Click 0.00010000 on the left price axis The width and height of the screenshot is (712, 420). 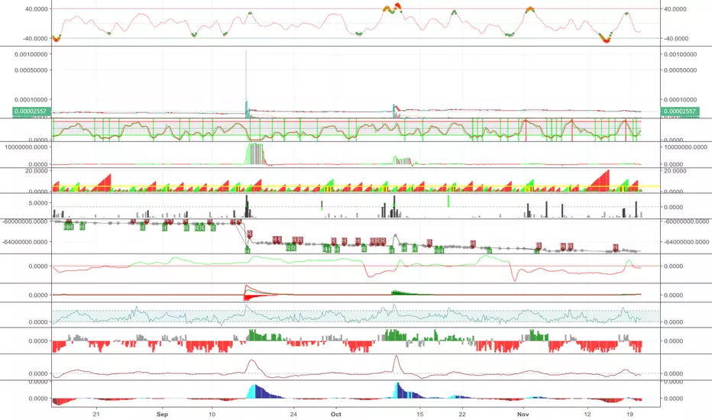[31, 99]
